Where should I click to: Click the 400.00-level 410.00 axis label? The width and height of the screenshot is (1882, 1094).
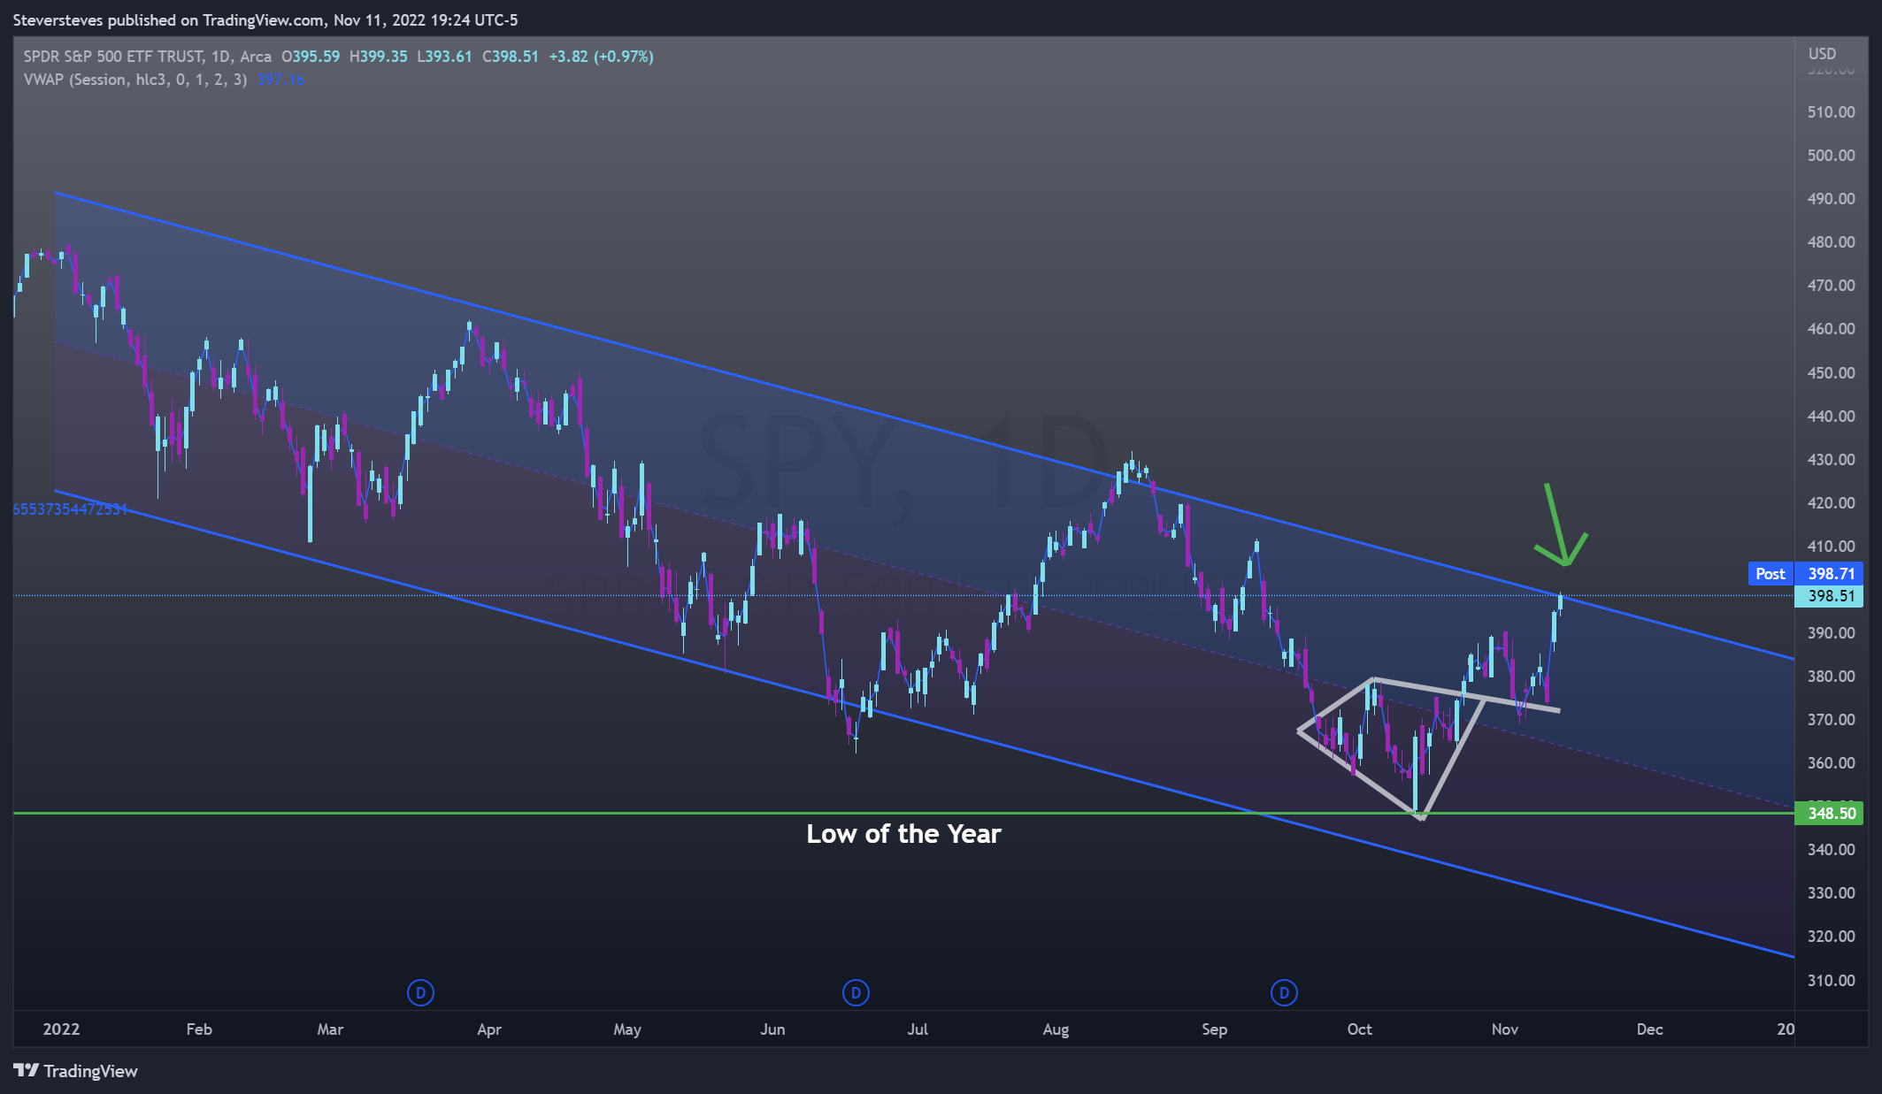[x=1831, y=547]
